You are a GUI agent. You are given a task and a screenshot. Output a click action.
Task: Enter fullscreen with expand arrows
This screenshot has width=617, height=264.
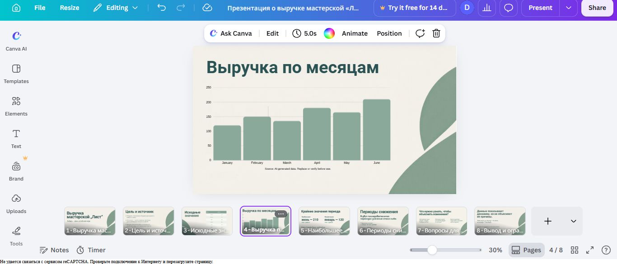tap(590, 250)
